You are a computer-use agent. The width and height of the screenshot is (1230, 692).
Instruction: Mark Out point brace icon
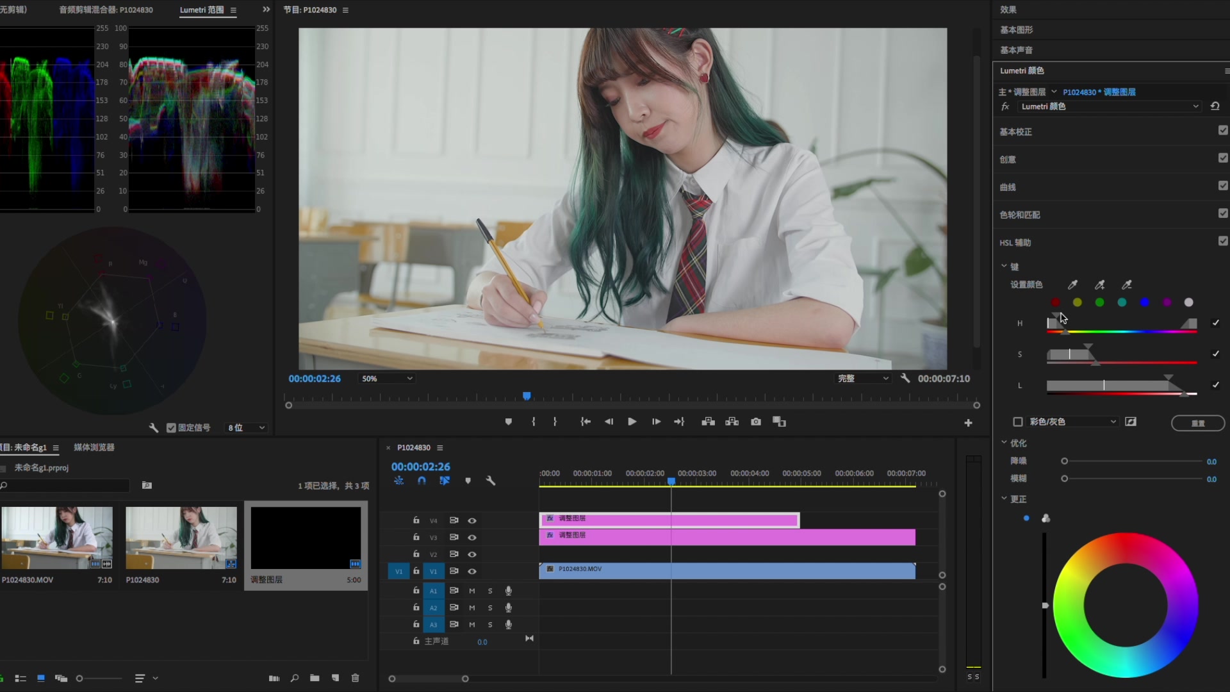555,422
